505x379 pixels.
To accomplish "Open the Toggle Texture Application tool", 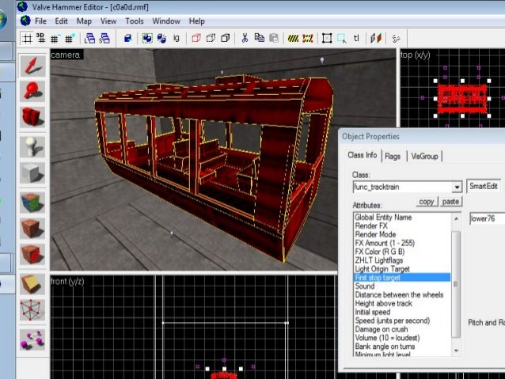I will tap(32, 201).
